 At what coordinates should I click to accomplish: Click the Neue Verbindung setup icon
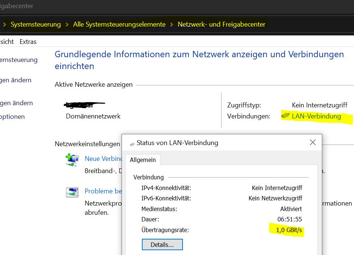(x=72, y=160)
